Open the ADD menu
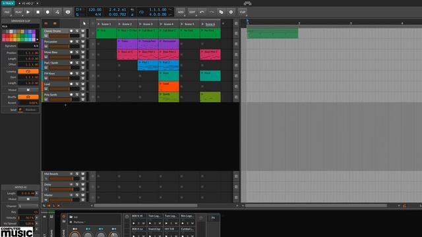The image size is (422, 237). (x=181, y=12)
